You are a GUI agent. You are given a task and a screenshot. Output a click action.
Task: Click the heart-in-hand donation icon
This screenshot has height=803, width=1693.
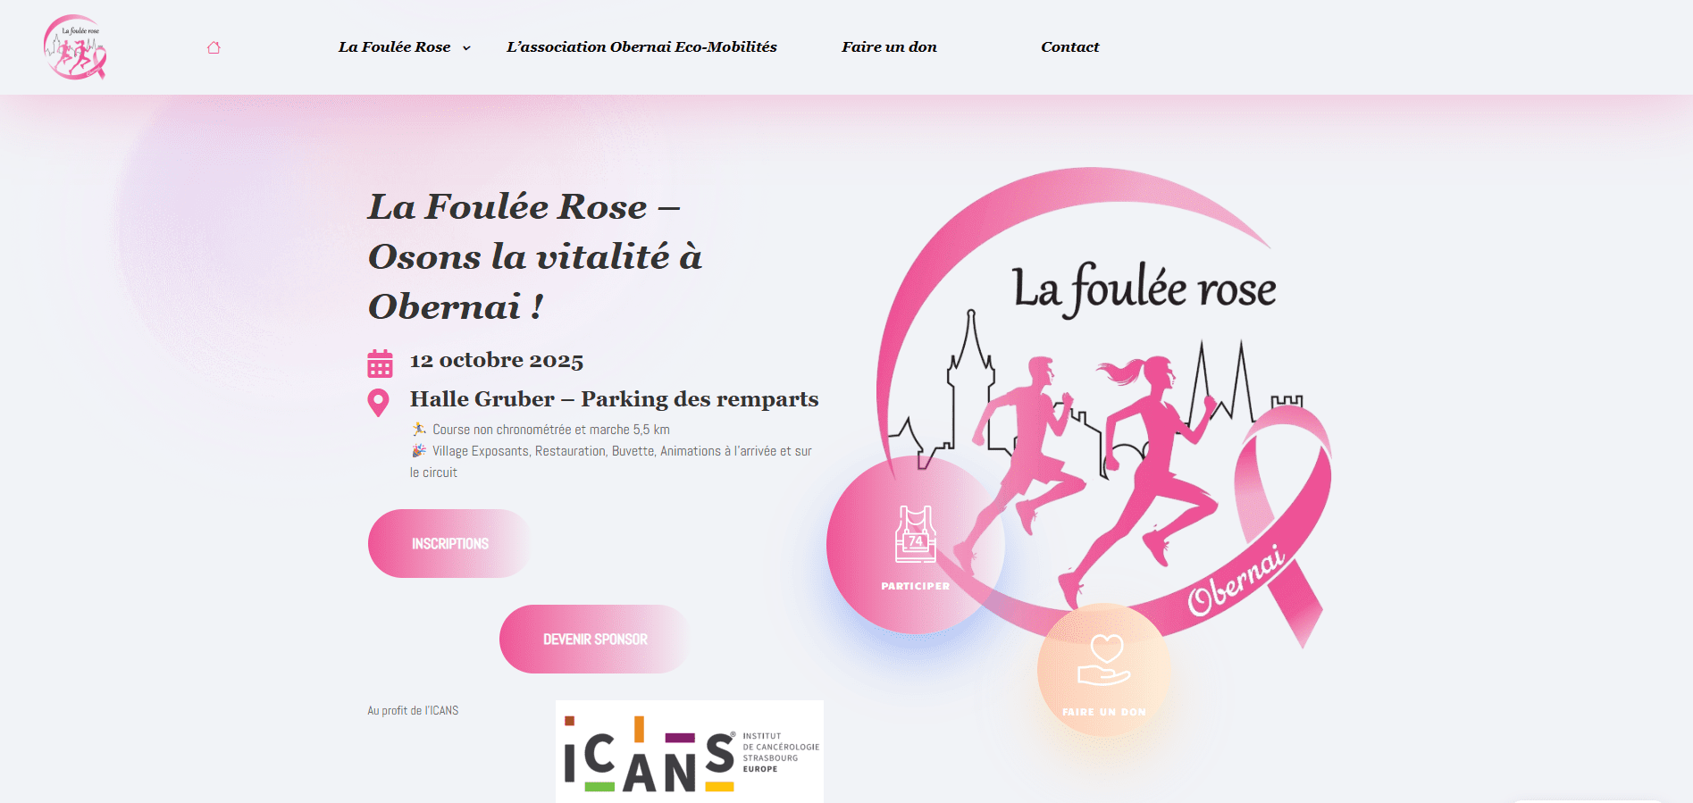[x=1104, y=660]
